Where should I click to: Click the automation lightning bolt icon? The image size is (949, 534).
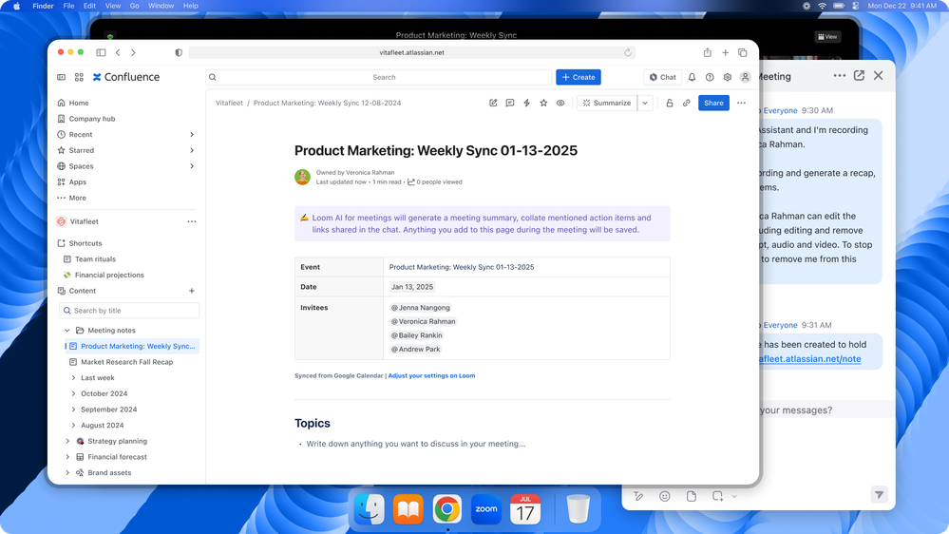point(527,103)
